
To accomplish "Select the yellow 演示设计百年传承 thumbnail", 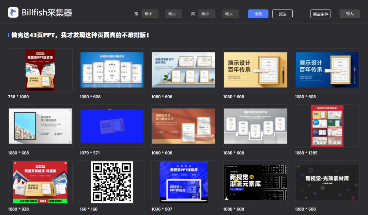I will click(255, 70).
